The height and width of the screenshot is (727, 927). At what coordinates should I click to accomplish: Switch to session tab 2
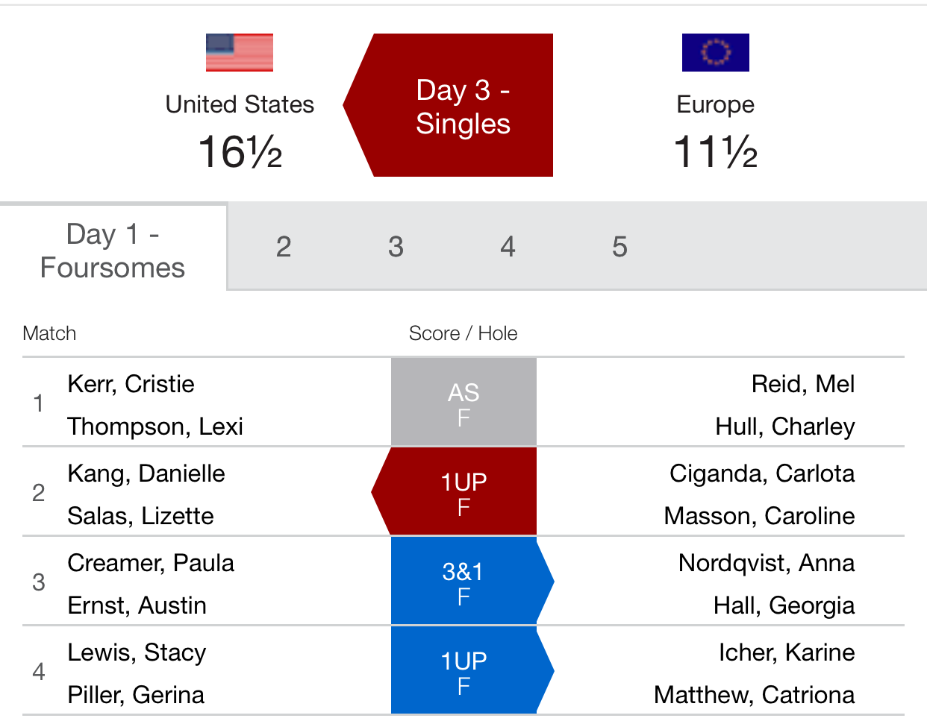pos(284,247)
